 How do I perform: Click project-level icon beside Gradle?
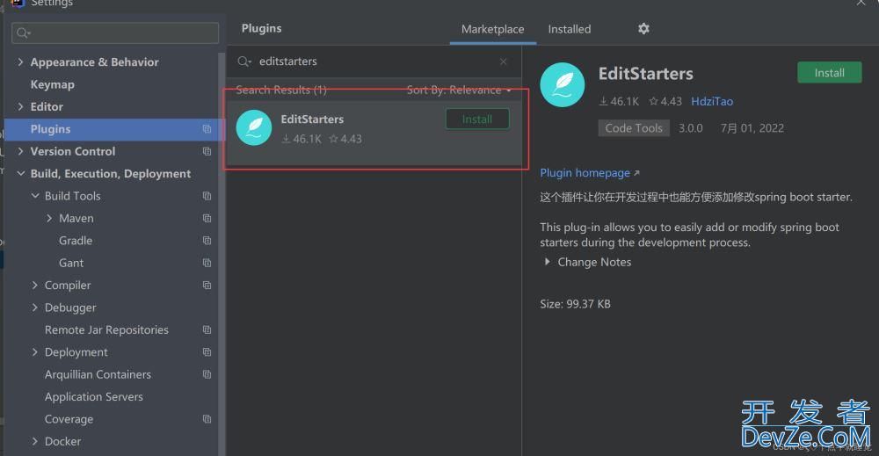(x=207, y=241)
